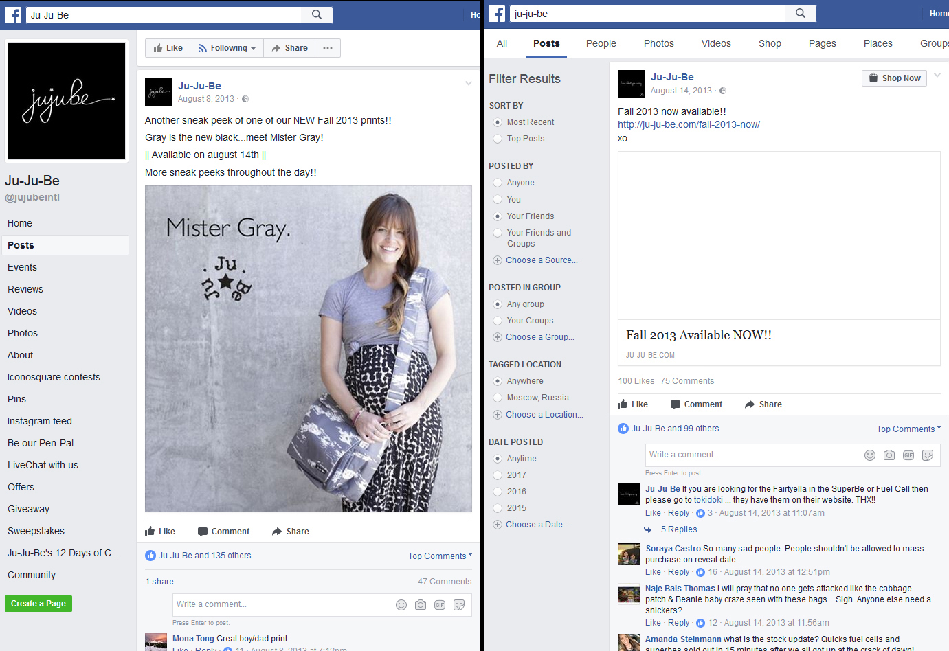Click the reply arrow icon beside '5 Replies'
The width and height of the screenshot is (949, 651).
point(648,529)
